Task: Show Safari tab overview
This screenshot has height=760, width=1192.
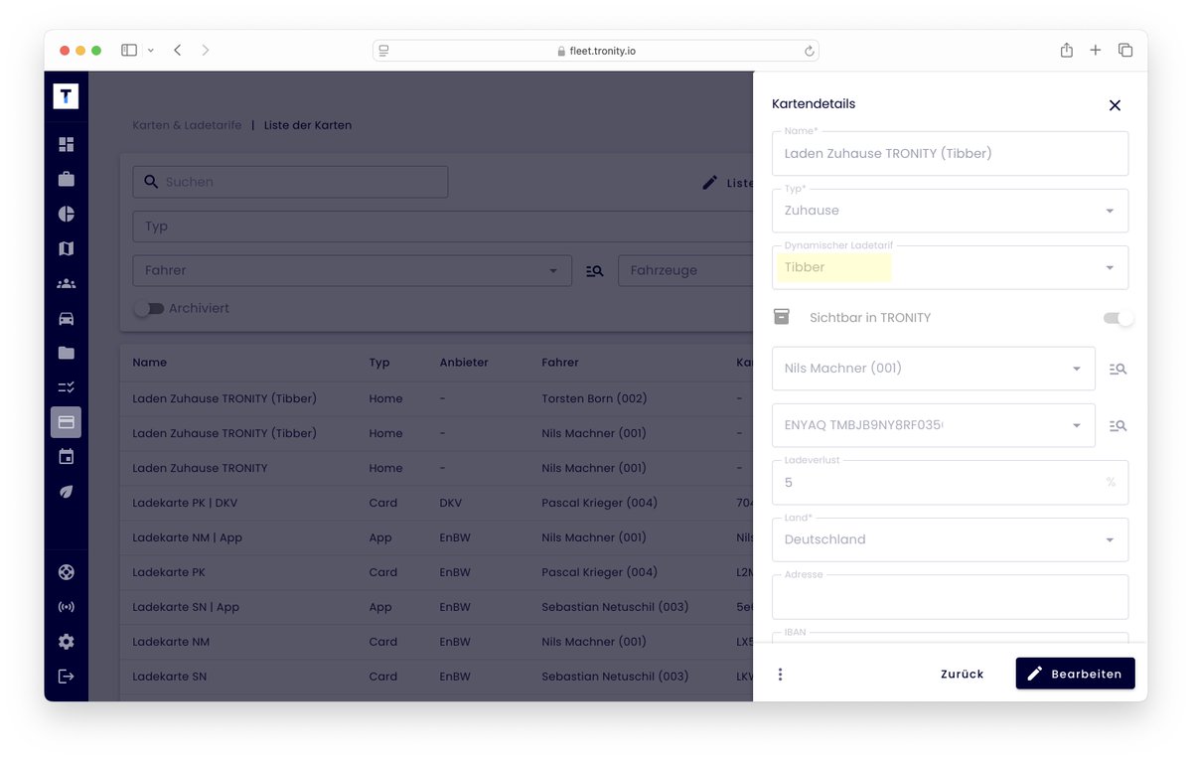Action: click(x=1125, y=50)
